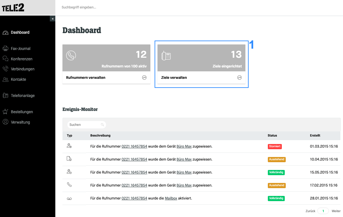Click the 13 Ziele eingerichtet count
The image size is (343, 217).
click(x=236, y=54)
